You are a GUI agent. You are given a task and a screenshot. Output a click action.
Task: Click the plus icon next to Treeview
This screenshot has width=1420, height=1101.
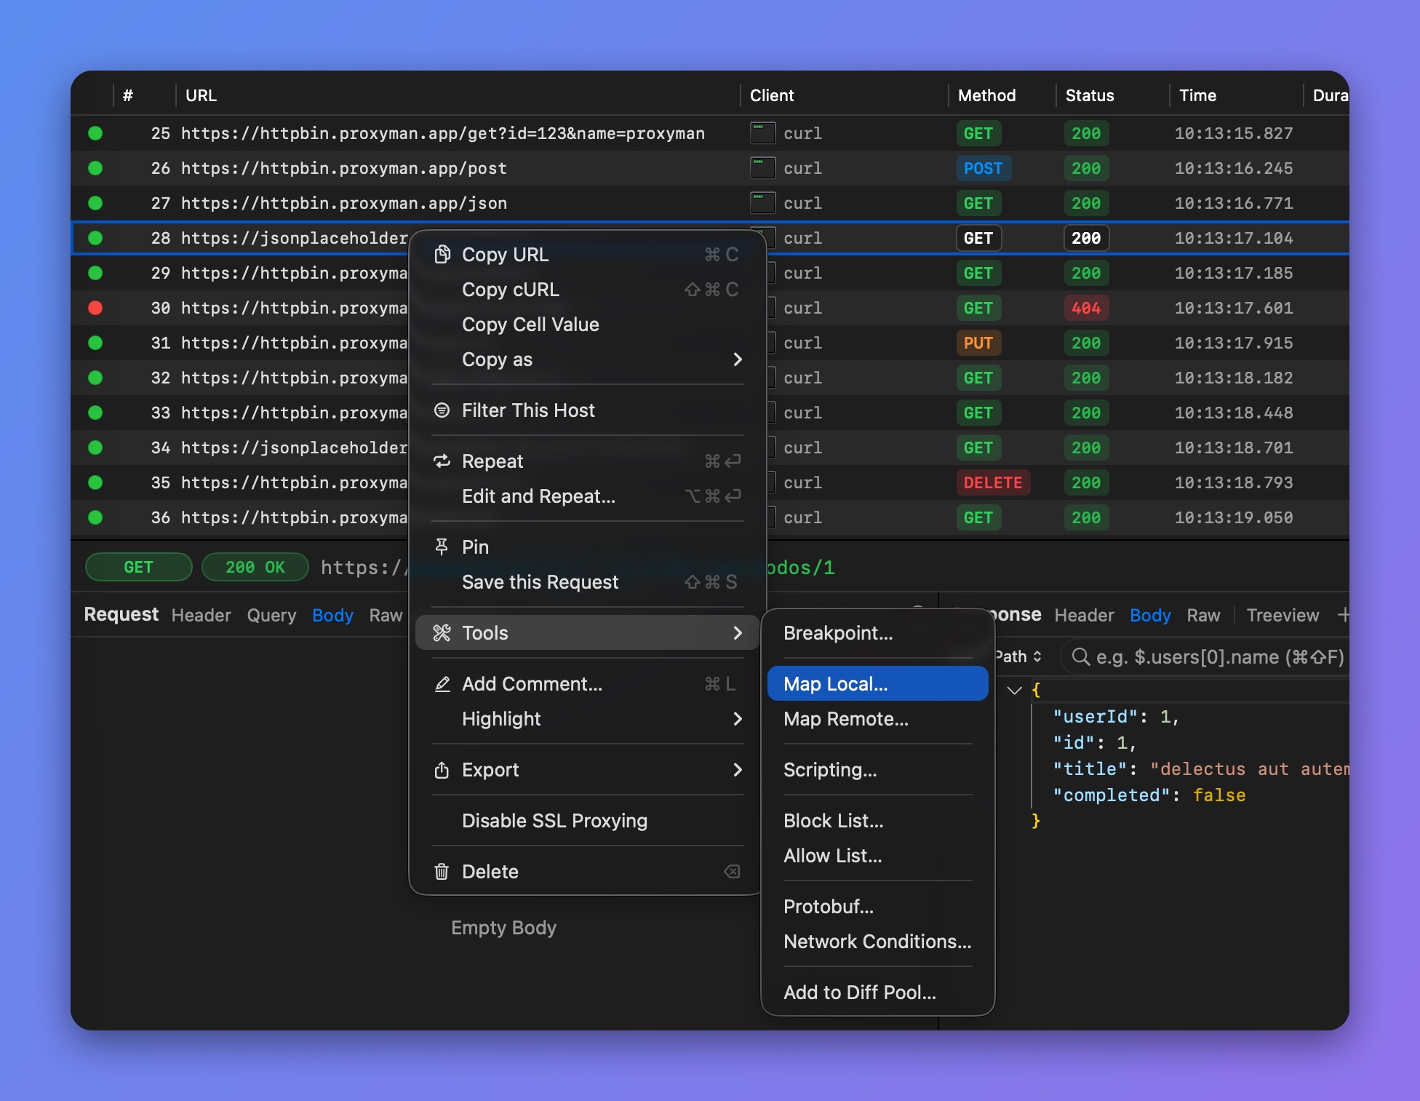(1342, 616)
